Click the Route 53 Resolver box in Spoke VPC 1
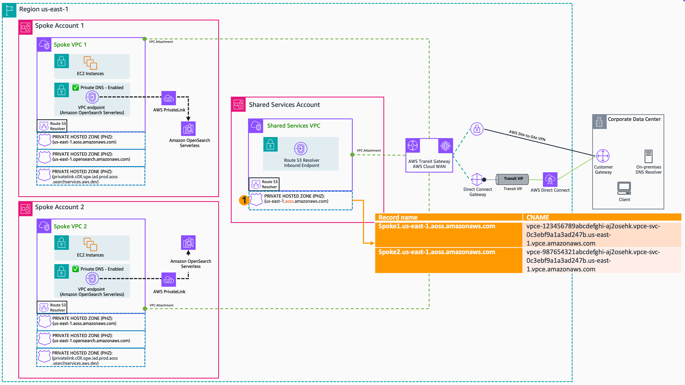Viewport: 685px width, 385px height. click(52, 126)
